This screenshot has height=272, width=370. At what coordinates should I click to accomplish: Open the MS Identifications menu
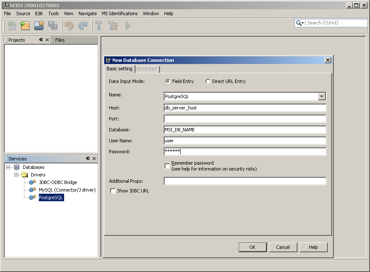(120, 13)
